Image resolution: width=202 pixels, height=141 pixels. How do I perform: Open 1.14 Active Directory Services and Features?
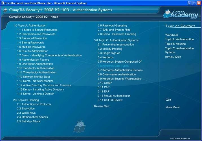coord(44,85)
